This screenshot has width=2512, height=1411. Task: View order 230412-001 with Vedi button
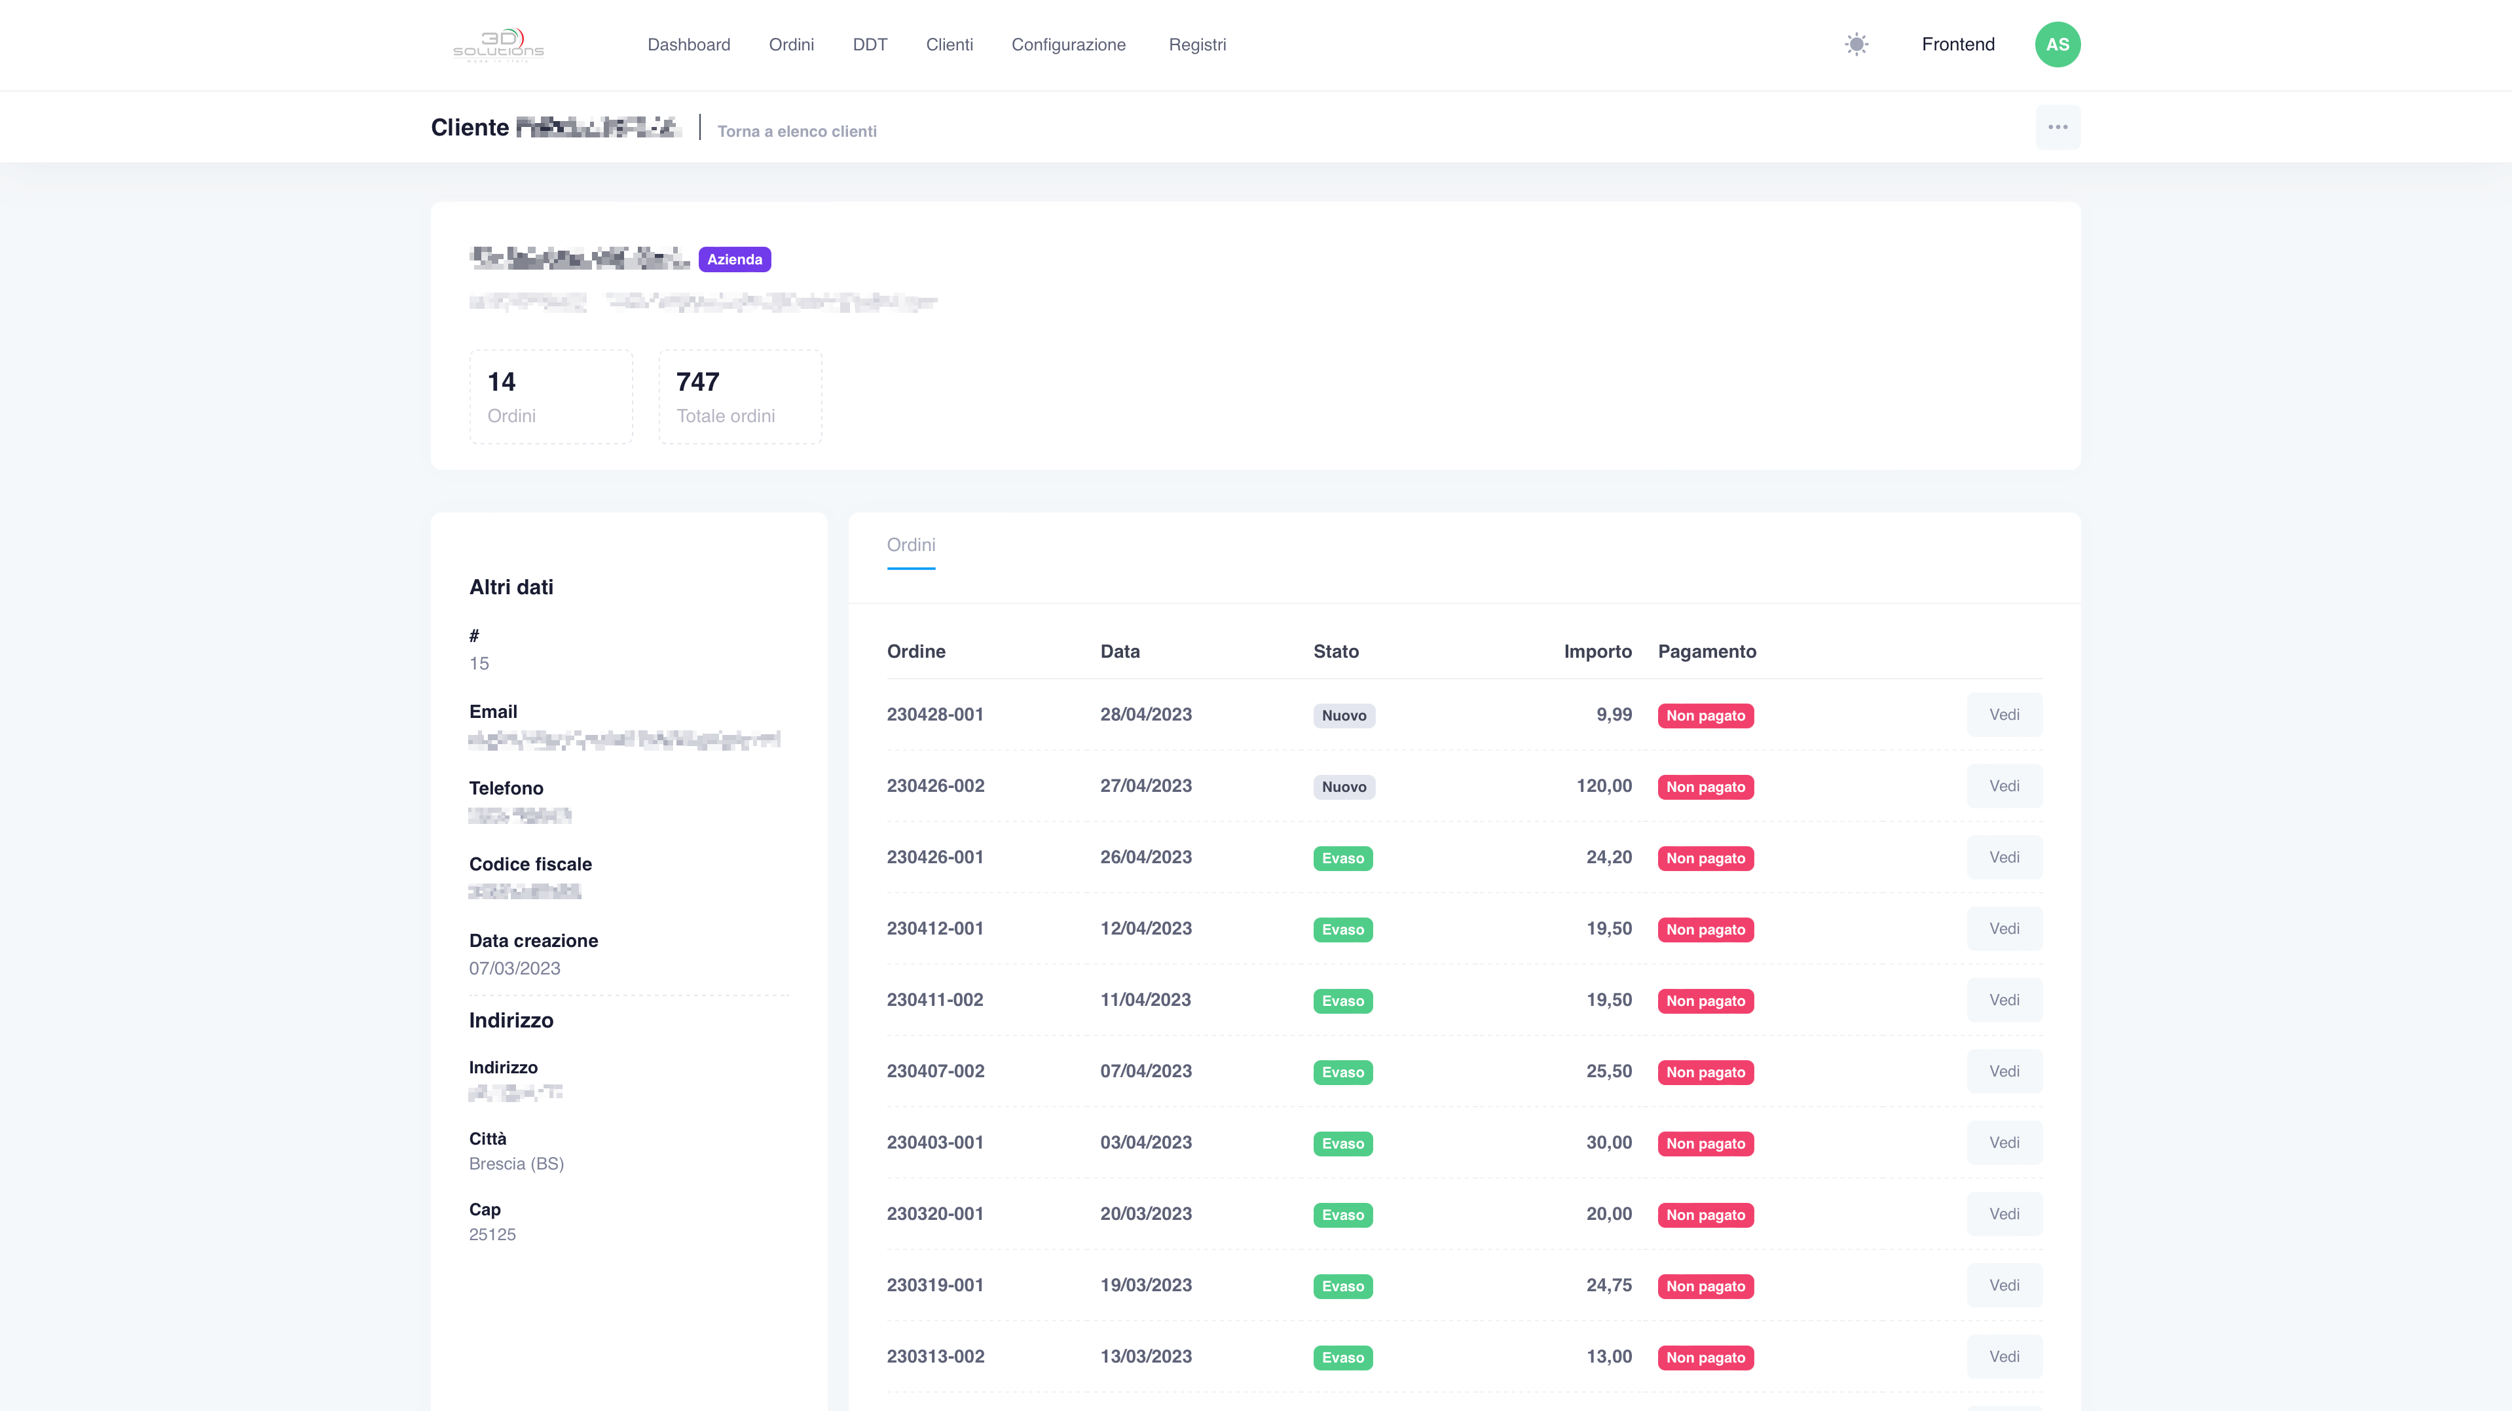[x=2004, y=929]
